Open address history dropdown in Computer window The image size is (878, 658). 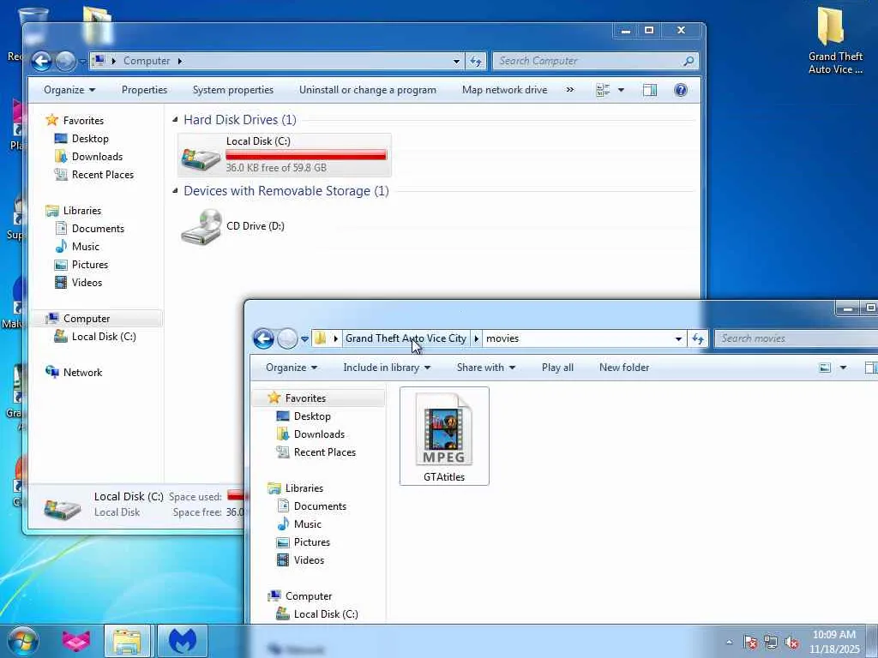456,61
